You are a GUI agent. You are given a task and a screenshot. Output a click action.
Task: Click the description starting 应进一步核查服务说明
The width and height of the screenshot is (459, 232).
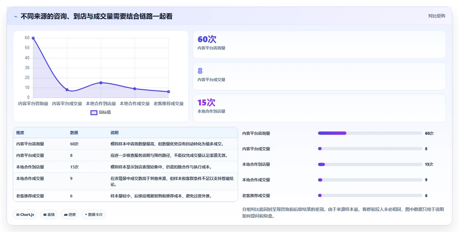(169, 156)
